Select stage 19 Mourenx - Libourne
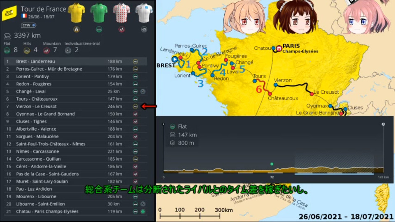 tap(76, 197)
